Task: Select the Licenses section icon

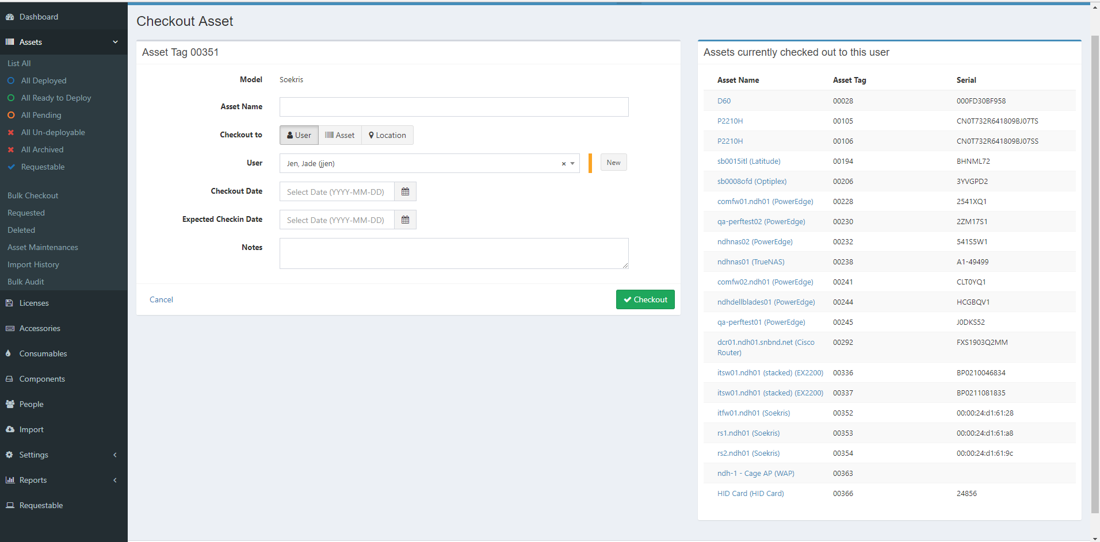Action: pyautogui.click(x=10, y=303)
